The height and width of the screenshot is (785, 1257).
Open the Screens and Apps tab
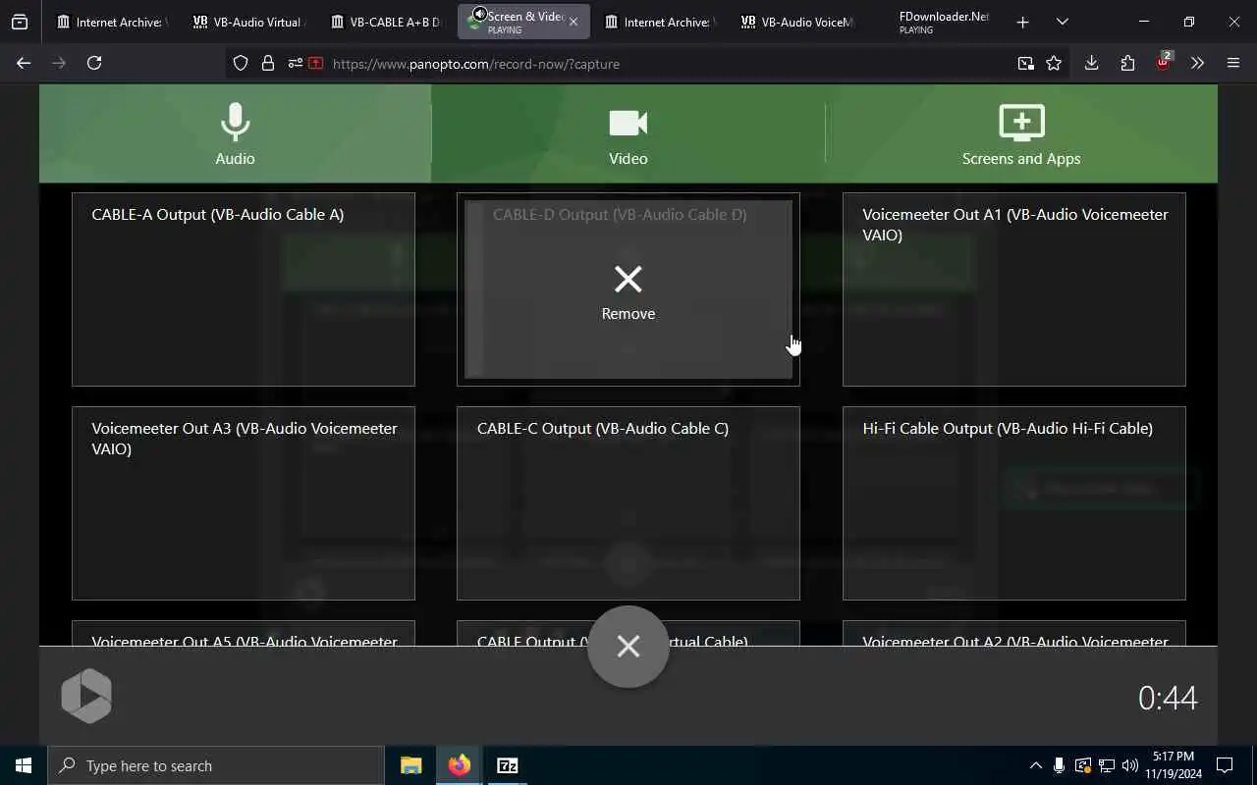[1021, 133]
